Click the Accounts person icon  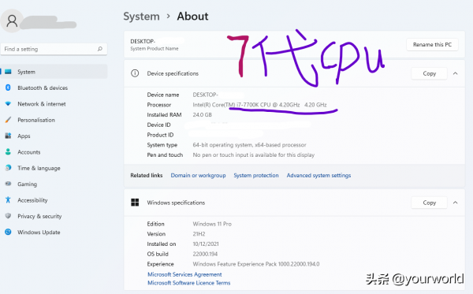(x=8, y=151)
